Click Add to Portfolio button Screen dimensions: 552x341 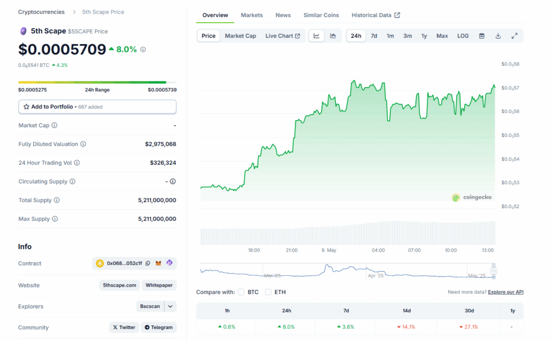click(97, 107)
